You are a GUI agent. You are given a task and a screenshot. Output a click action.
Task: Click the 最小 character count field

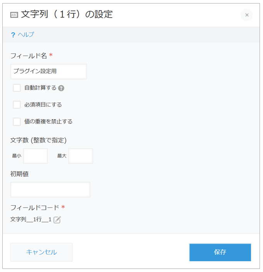36,156
